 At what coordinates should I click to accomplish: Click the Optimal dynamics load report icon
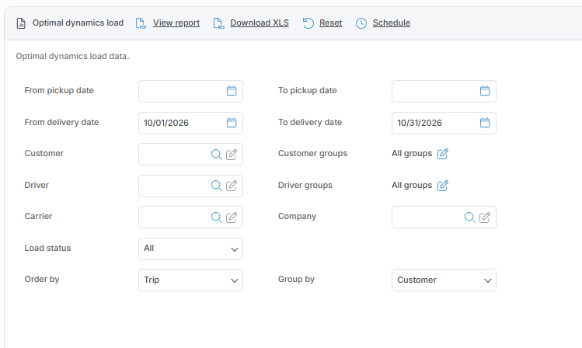[21, 23]
